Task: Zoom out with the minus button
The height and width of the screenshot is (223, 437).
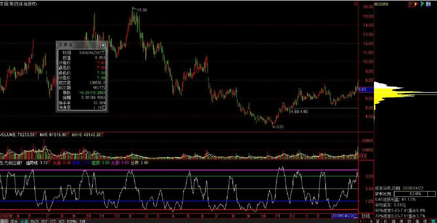Action: [x=366, y=221]
